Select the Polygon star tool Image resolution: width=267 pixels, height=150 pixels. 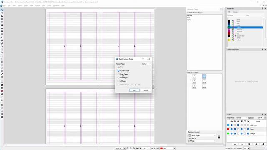(2, 28)
